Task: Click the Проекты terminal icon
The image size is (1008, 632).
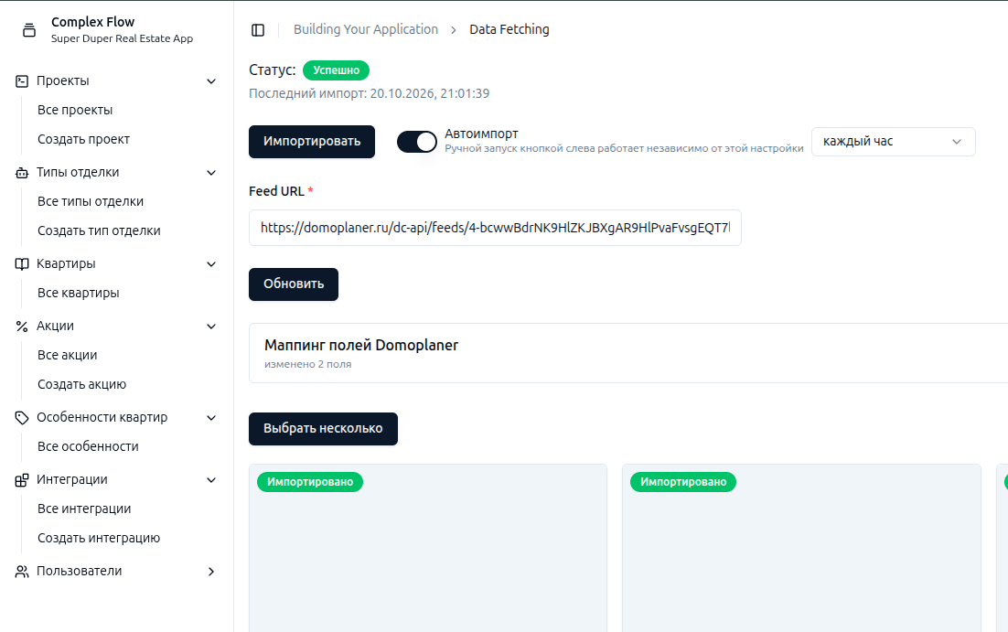Action: [22, 81]
